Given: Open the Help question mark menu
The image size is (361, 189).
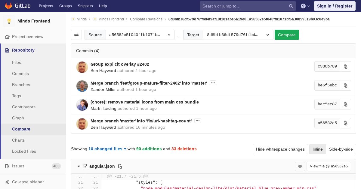Looking at the screenshot, I should [x=305, y=6].
